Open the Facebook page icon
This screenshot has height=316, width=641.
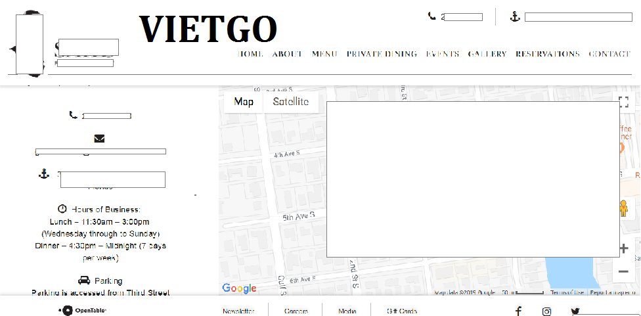coord(518,311)
